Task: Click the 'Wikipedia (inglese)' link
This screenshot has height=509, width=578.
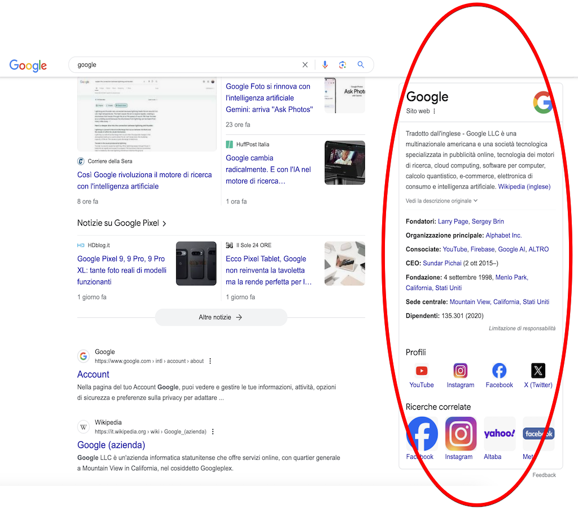Action: pos(524,186)
